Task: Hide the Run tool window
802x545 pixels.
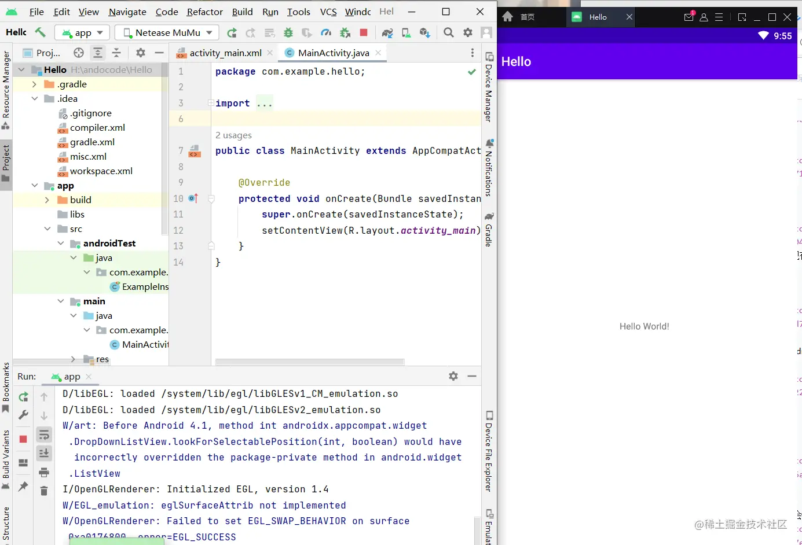Action: coord(472,376)
